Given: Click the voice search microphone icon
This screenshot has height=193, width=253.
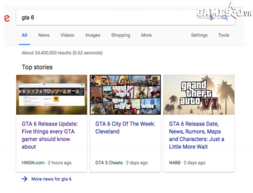Looking at the screenshot, I should point(211,18).
